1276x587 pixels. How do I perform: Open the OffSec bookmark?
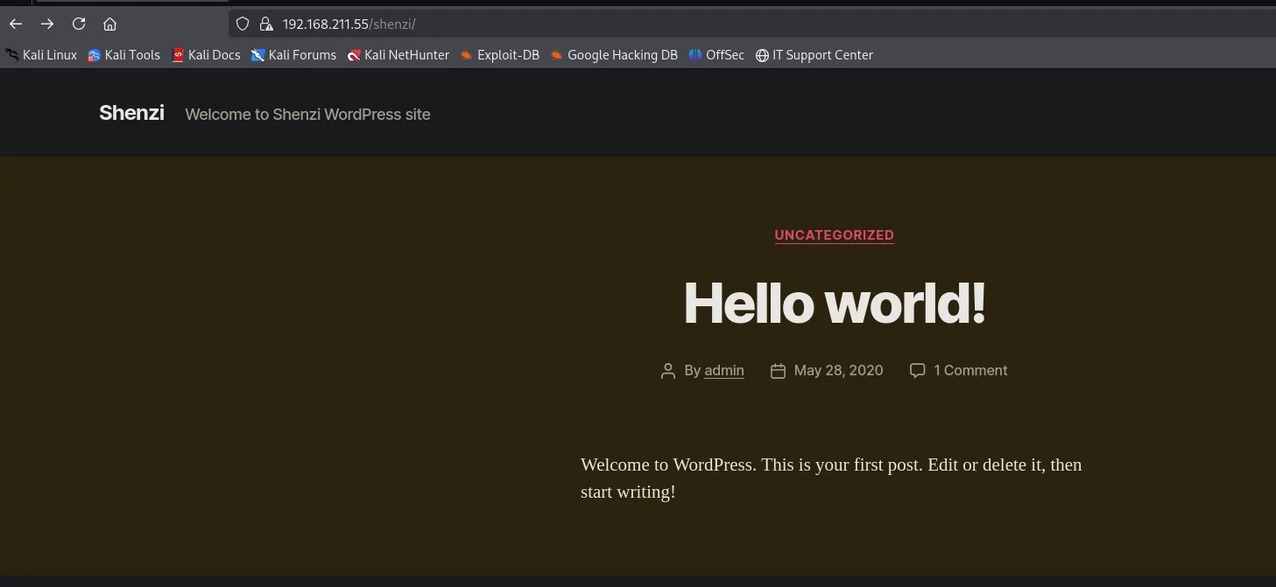pos(716,55)
